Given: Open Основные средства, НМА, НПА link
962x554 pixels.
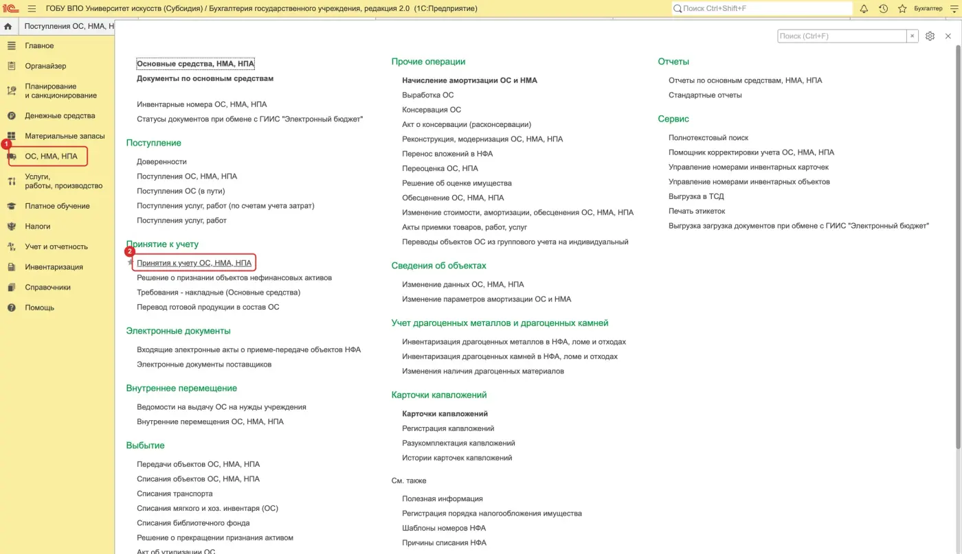Looking at the screenshot, I should [195, 64].
